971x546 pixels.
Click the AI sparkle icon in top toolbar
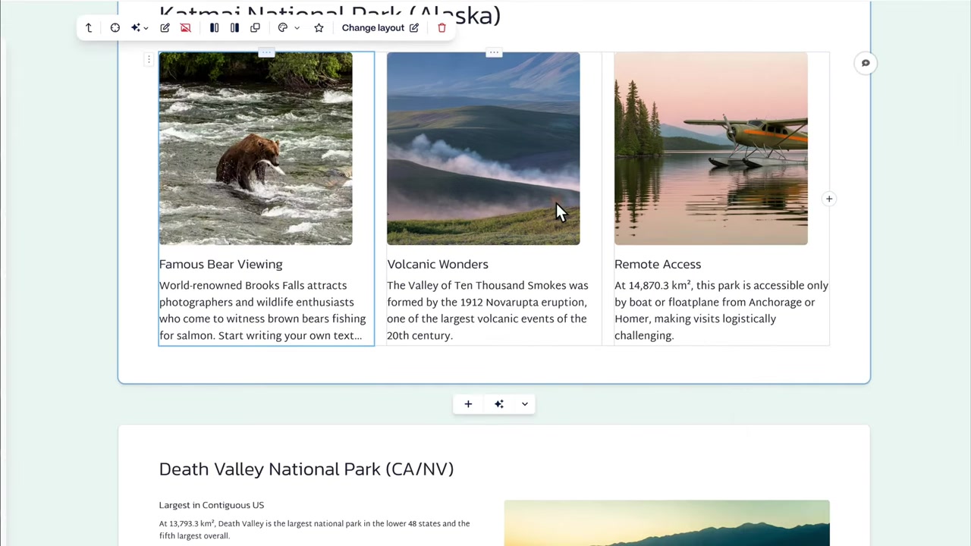pyautogui.click(x=136, y=28)
